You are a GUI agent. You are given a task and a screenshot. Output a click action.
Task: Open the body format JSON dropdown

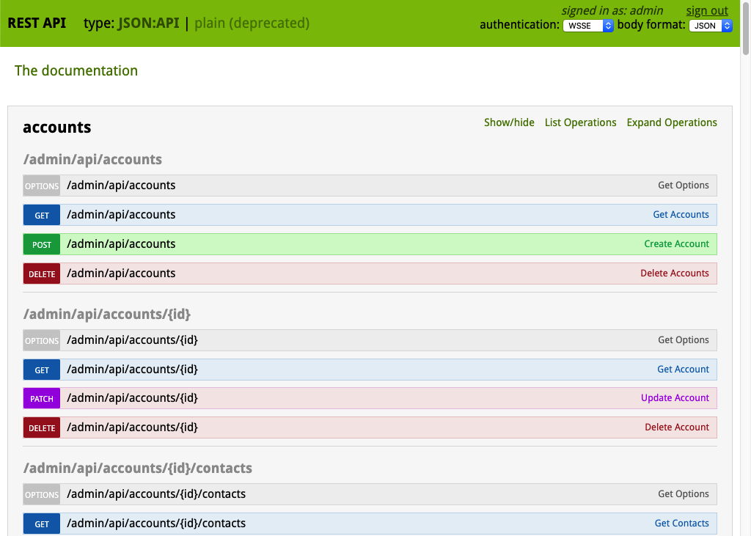[710, 26]
